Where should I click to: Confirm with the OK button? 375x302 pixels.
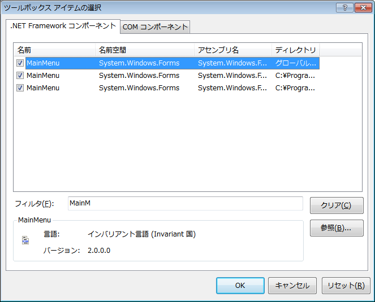click(240, 286)
